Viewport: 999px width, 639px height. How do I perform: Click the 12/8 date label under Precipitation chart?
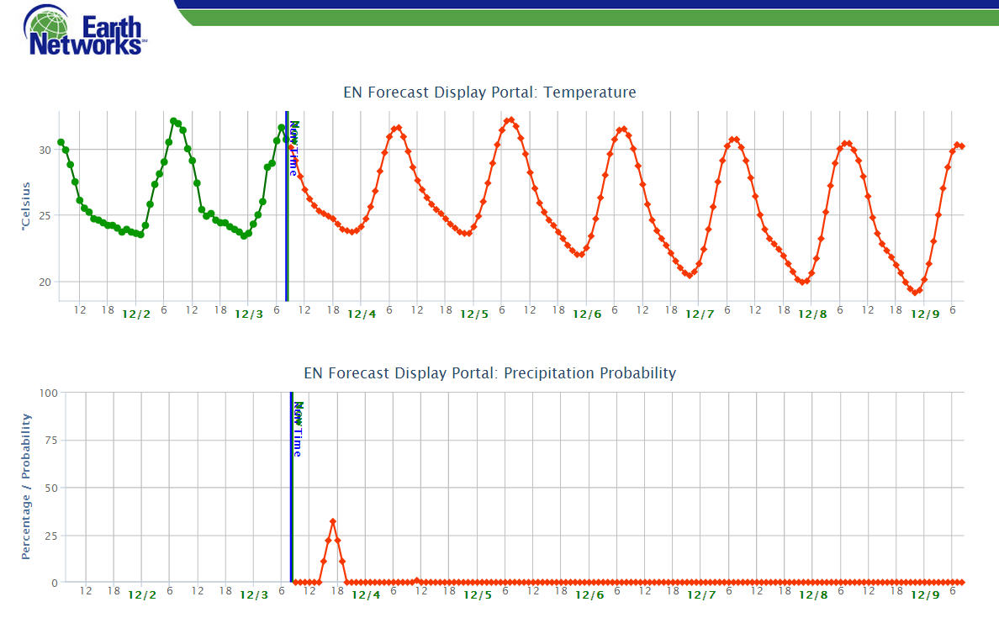click(813, 595)
